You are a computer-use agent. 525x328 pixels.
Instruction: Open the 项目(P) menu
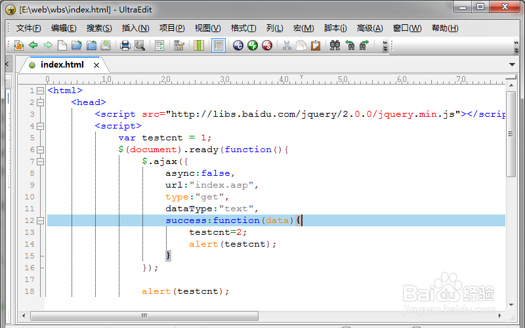point(172,28)
